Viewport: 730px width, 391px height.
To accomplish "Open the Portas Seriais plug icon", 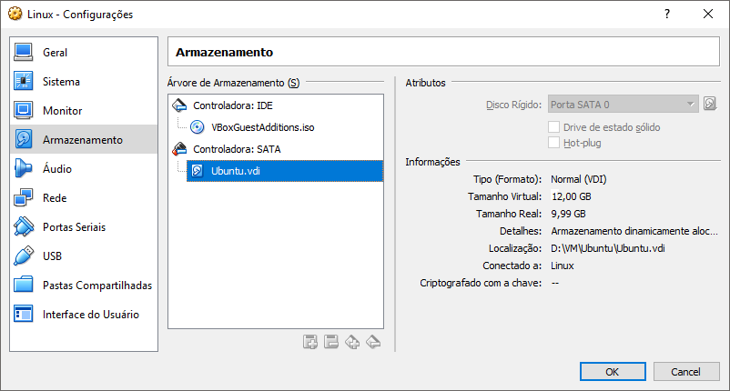I will coord(24,227).
